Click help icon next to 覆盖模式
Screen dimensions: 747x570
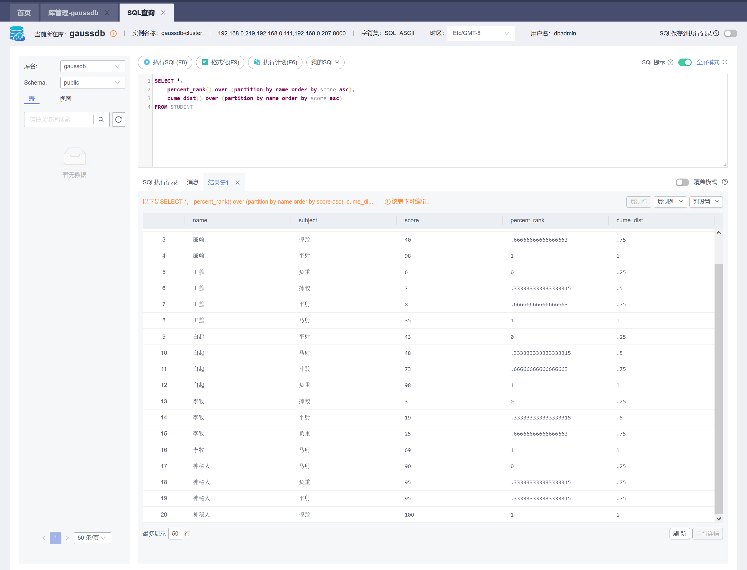pos(724,182)
